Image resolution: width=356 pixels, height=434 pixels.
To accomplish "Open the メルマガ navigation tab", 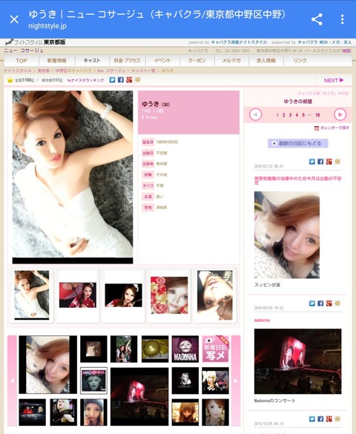I will [x=231, y=60].
